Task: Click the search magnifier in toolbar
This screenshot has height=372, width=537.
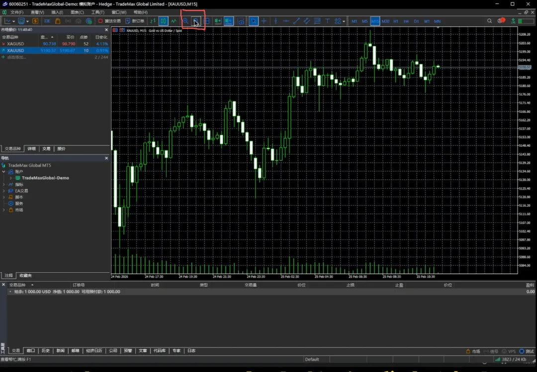Action: pos(490,21)
